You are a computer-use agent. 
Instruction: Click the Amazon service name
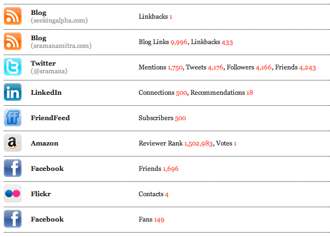point(45,143)
